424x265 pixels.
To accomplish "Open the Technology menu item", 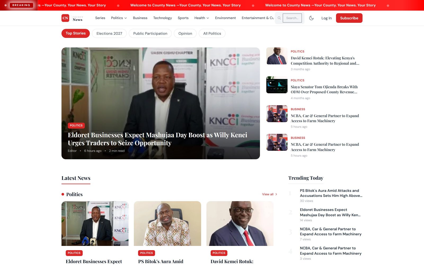I will (x=162, y=18).
